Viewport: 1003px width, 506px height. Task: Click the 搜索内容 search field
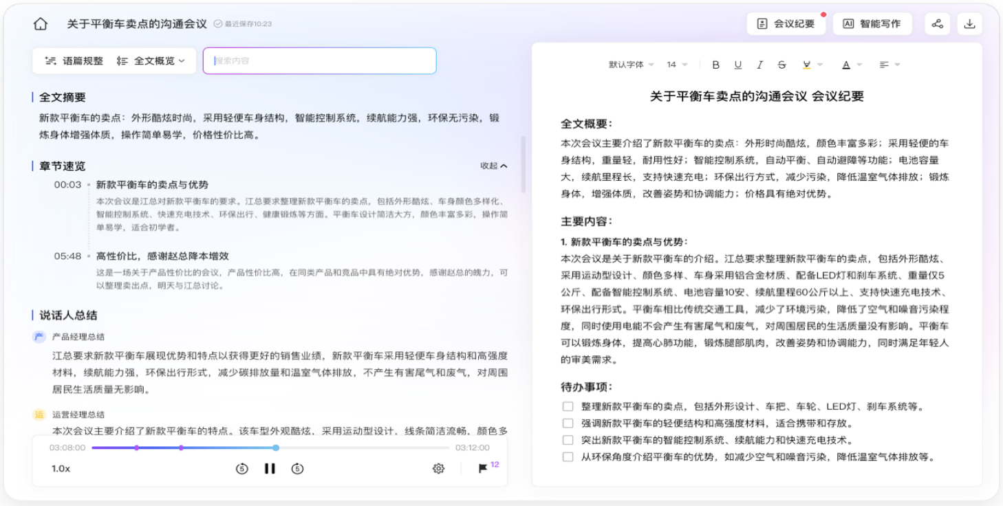pos(320,61)
